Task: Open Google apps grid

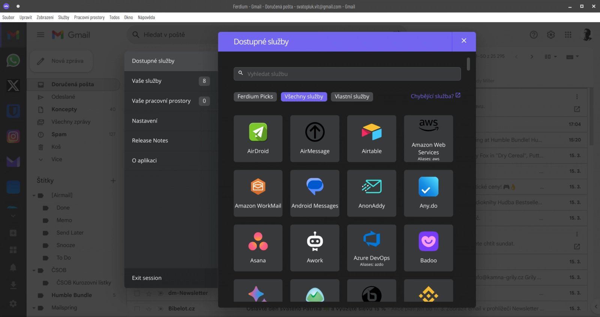Action: (x=568, y=35)
